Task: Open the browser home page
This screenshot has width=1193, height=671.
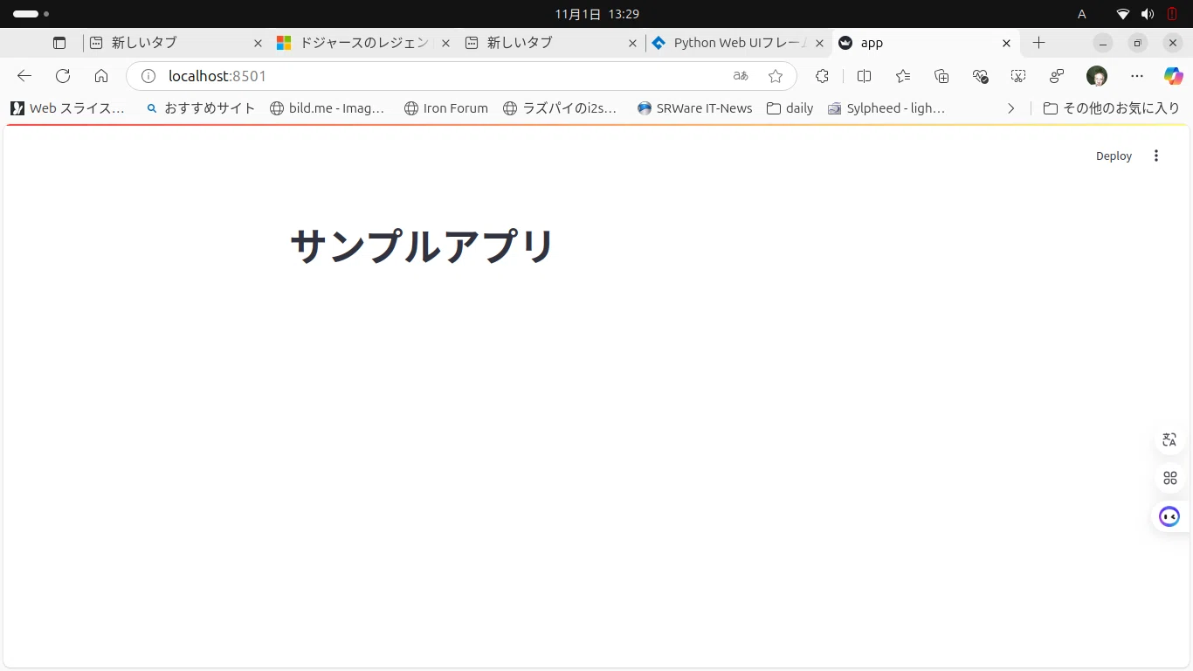Action: 101,76
